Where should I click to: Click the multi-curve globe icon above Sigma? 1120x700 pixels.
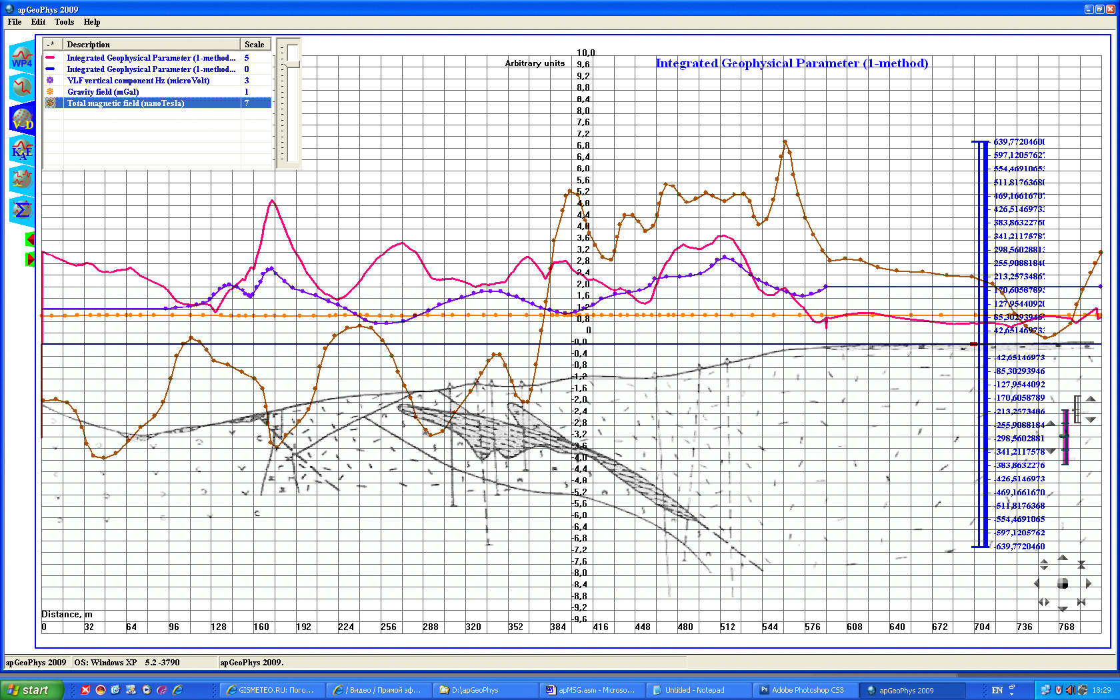[x=22, y=179]
